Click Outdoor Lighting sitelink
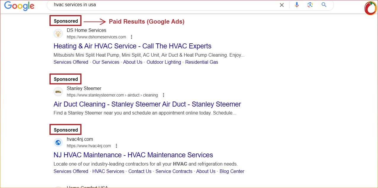This screenshot has height=188, width=378. 164,62
